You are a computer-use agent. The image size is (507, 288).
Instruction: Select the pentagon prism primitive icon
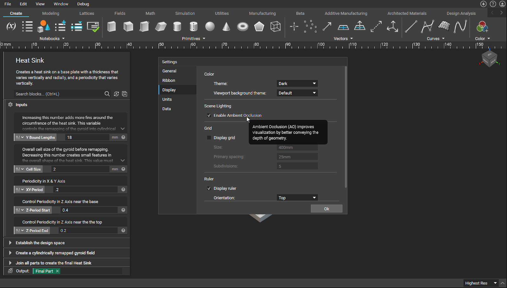(x=259, y=27)
